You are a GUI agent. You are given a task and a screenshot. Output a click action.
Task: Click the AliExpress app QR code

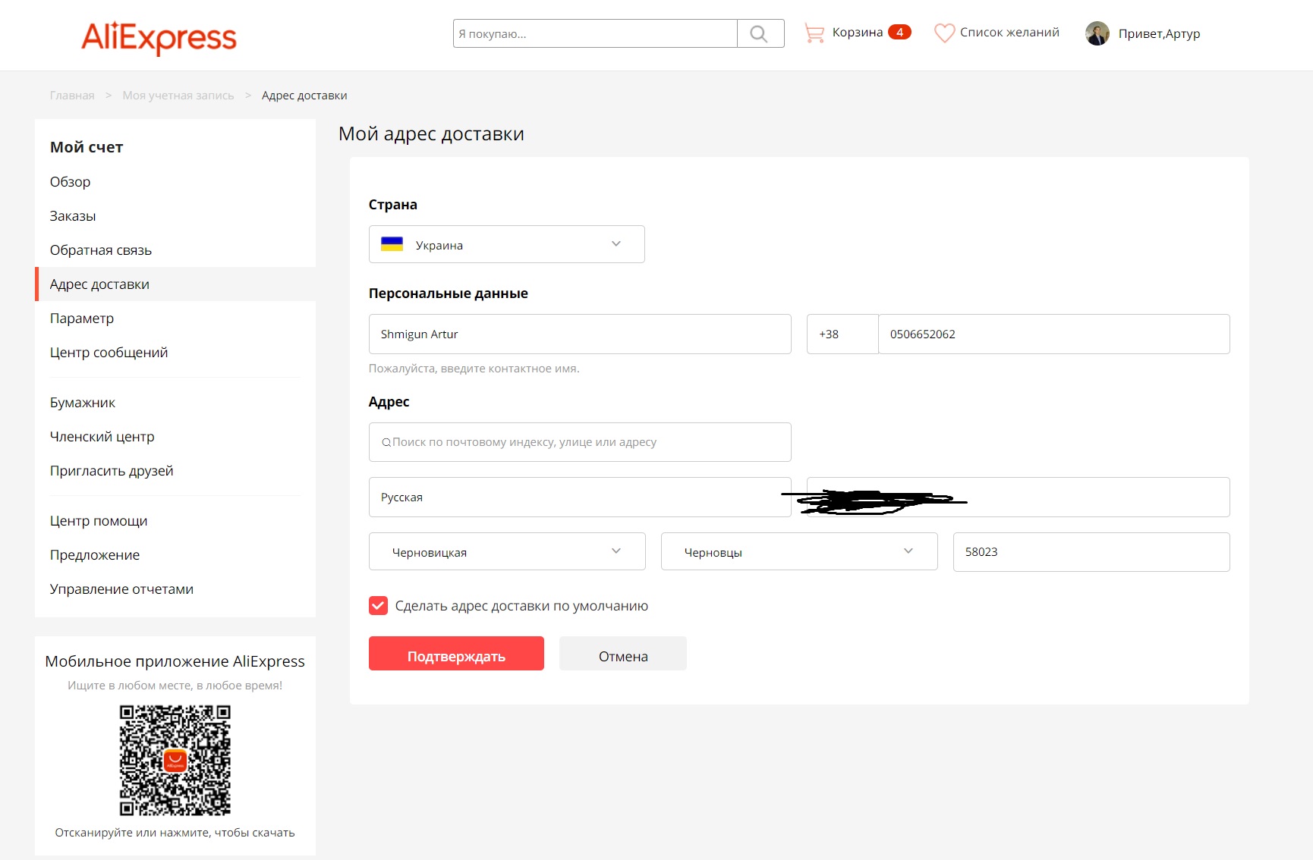tap(175, 760)
